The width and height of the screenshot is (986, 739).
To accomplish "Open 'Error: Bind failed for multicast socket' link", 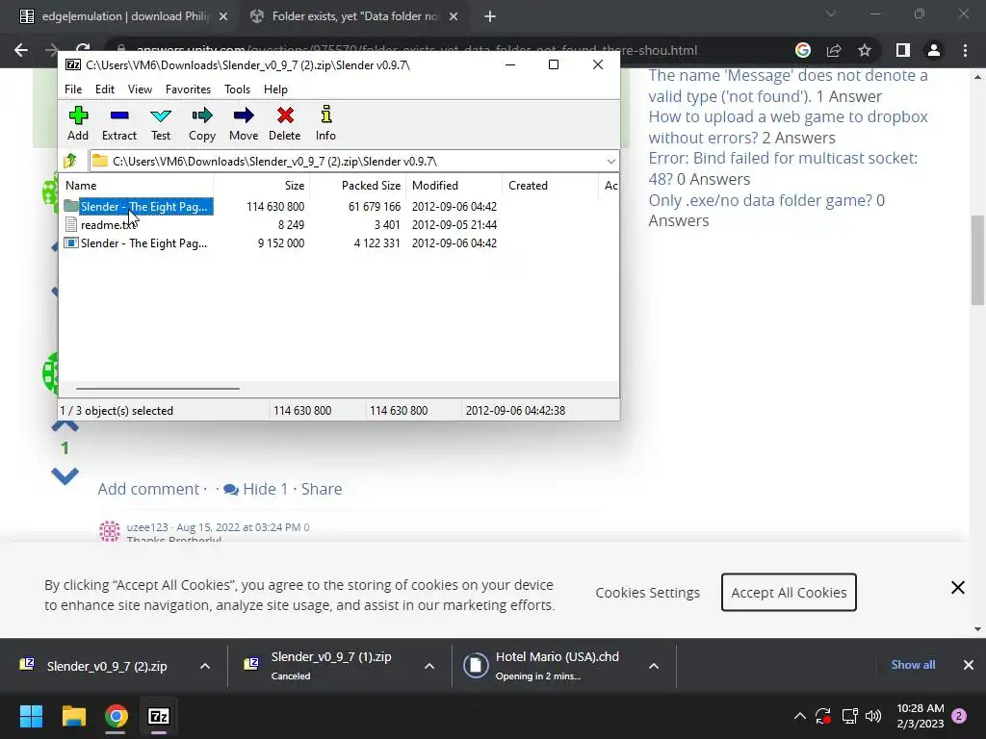I will tap(783, 168).
